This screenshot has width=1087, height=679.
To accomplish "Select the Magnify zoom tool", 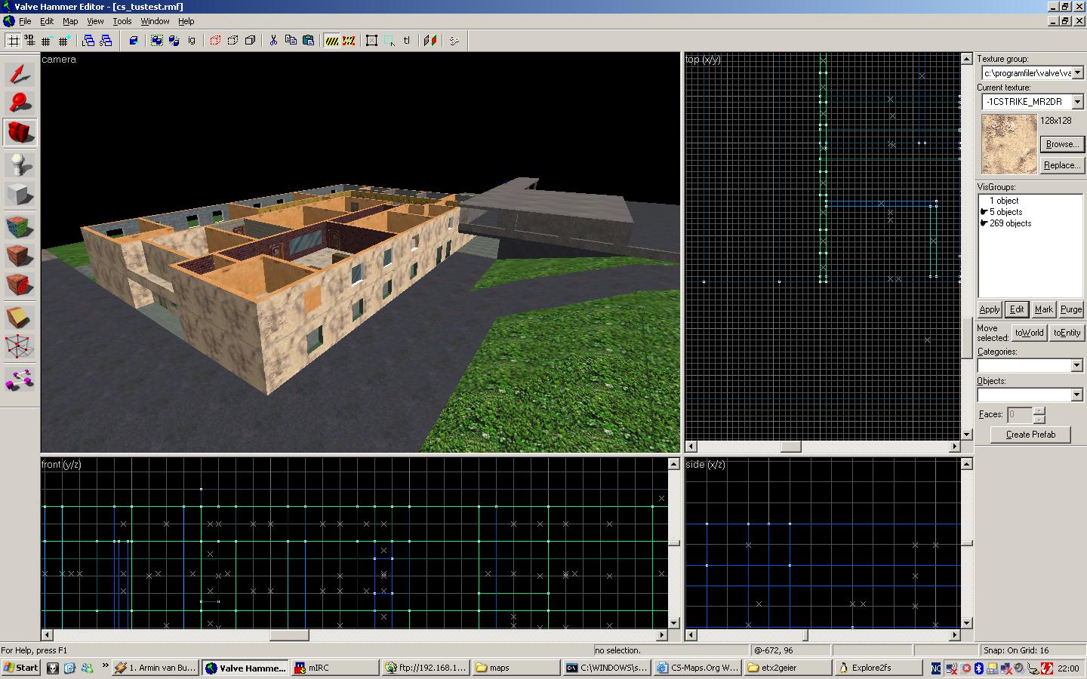I will 20,103.
